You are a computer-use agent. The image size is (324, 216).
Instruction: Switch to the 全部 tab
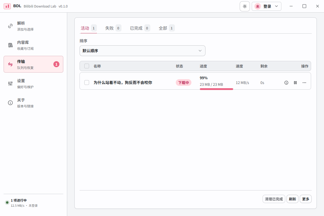pos(166,28)
